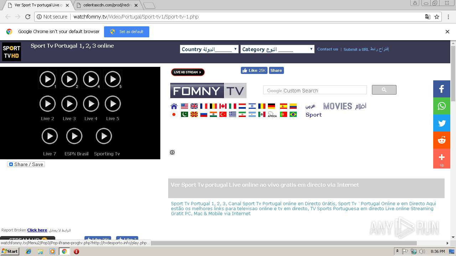456x256 pixels.
Task: Select the Mexico flag
Action: click(x=262, y=114)
